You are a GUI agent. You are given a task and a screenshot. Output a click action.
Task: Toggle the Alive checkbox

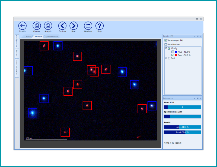tap(173, 52)
